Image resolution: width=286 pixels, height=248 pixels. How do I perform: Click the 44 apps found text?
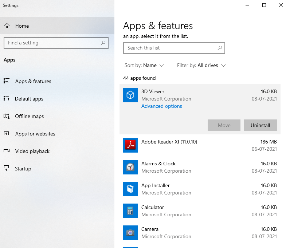coord(139,78)
